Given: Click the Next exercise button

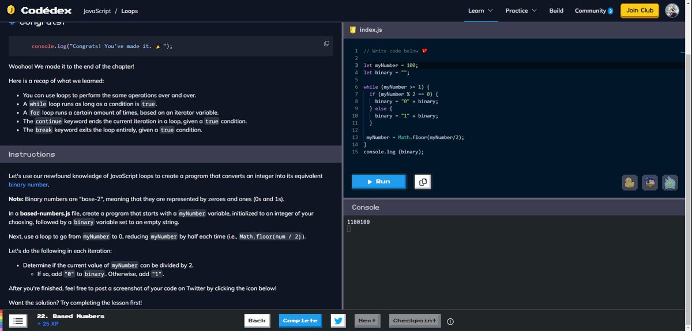Looking at the screenshot, I should [x=367, y=321].
